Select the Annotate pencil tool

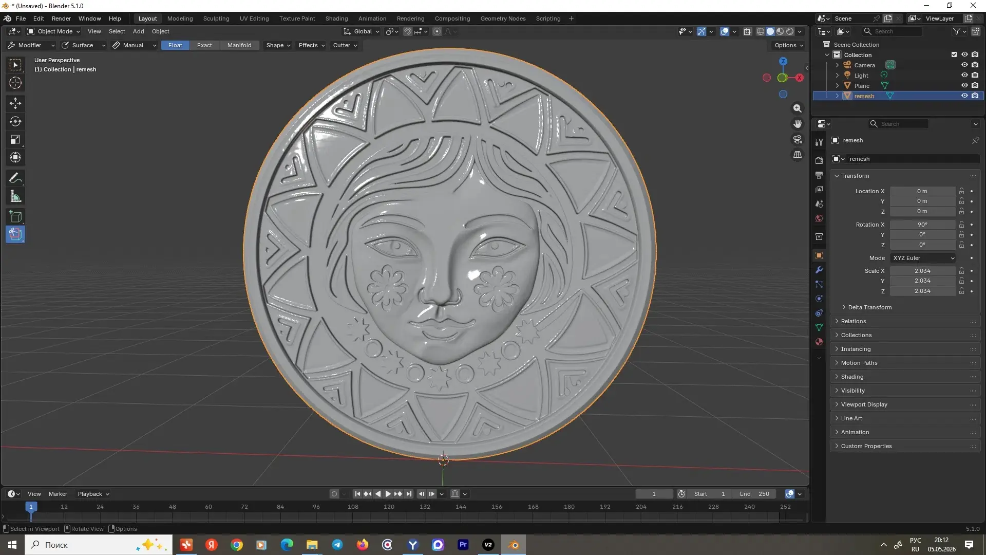click(x=15, y=178)
